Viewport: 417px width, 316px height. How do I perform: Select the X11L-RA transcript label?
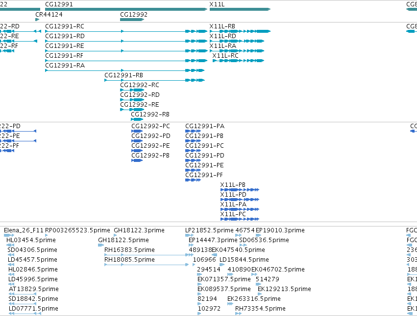click(x=222, y=46)
